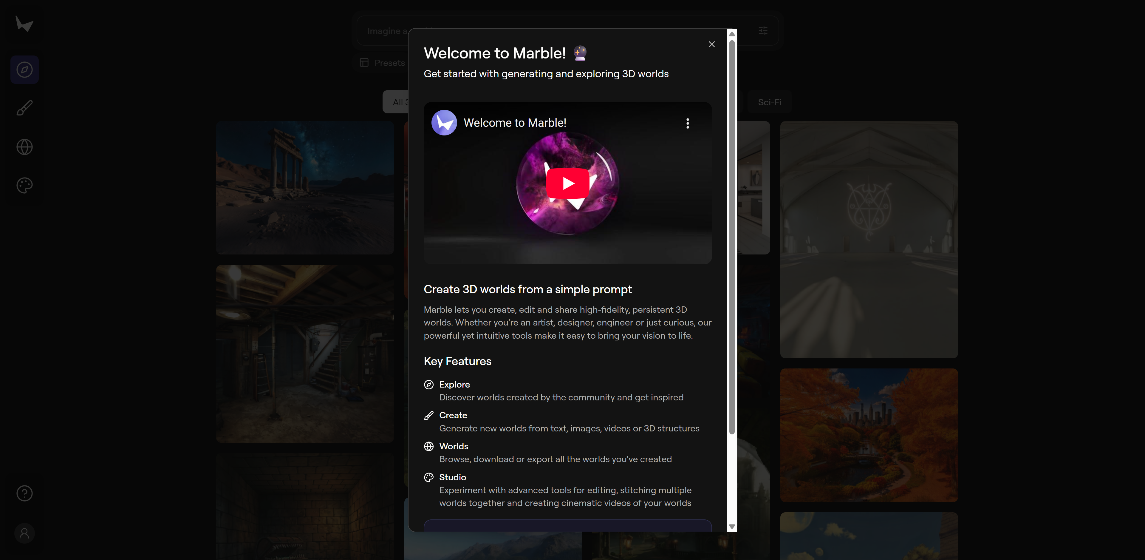Open the ancient ruins night world thumbnail
This screenshot has height=560, width=1145.
click(x=304, y=187)
